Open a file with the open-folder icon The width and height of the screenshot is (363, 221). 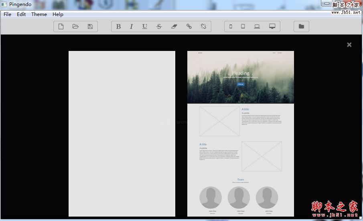tap(75, 26)
